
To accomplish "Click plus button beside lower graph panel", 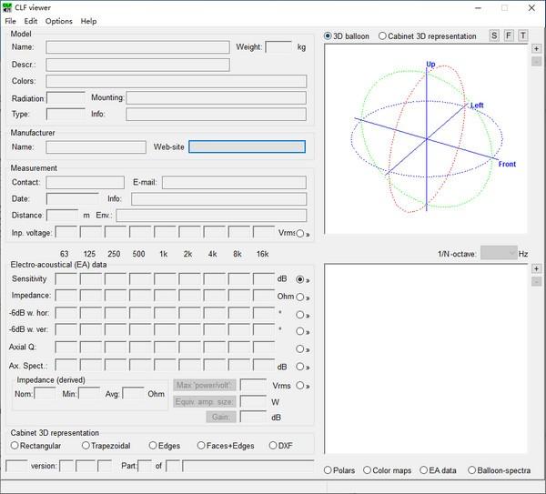I will click(537, 269).
